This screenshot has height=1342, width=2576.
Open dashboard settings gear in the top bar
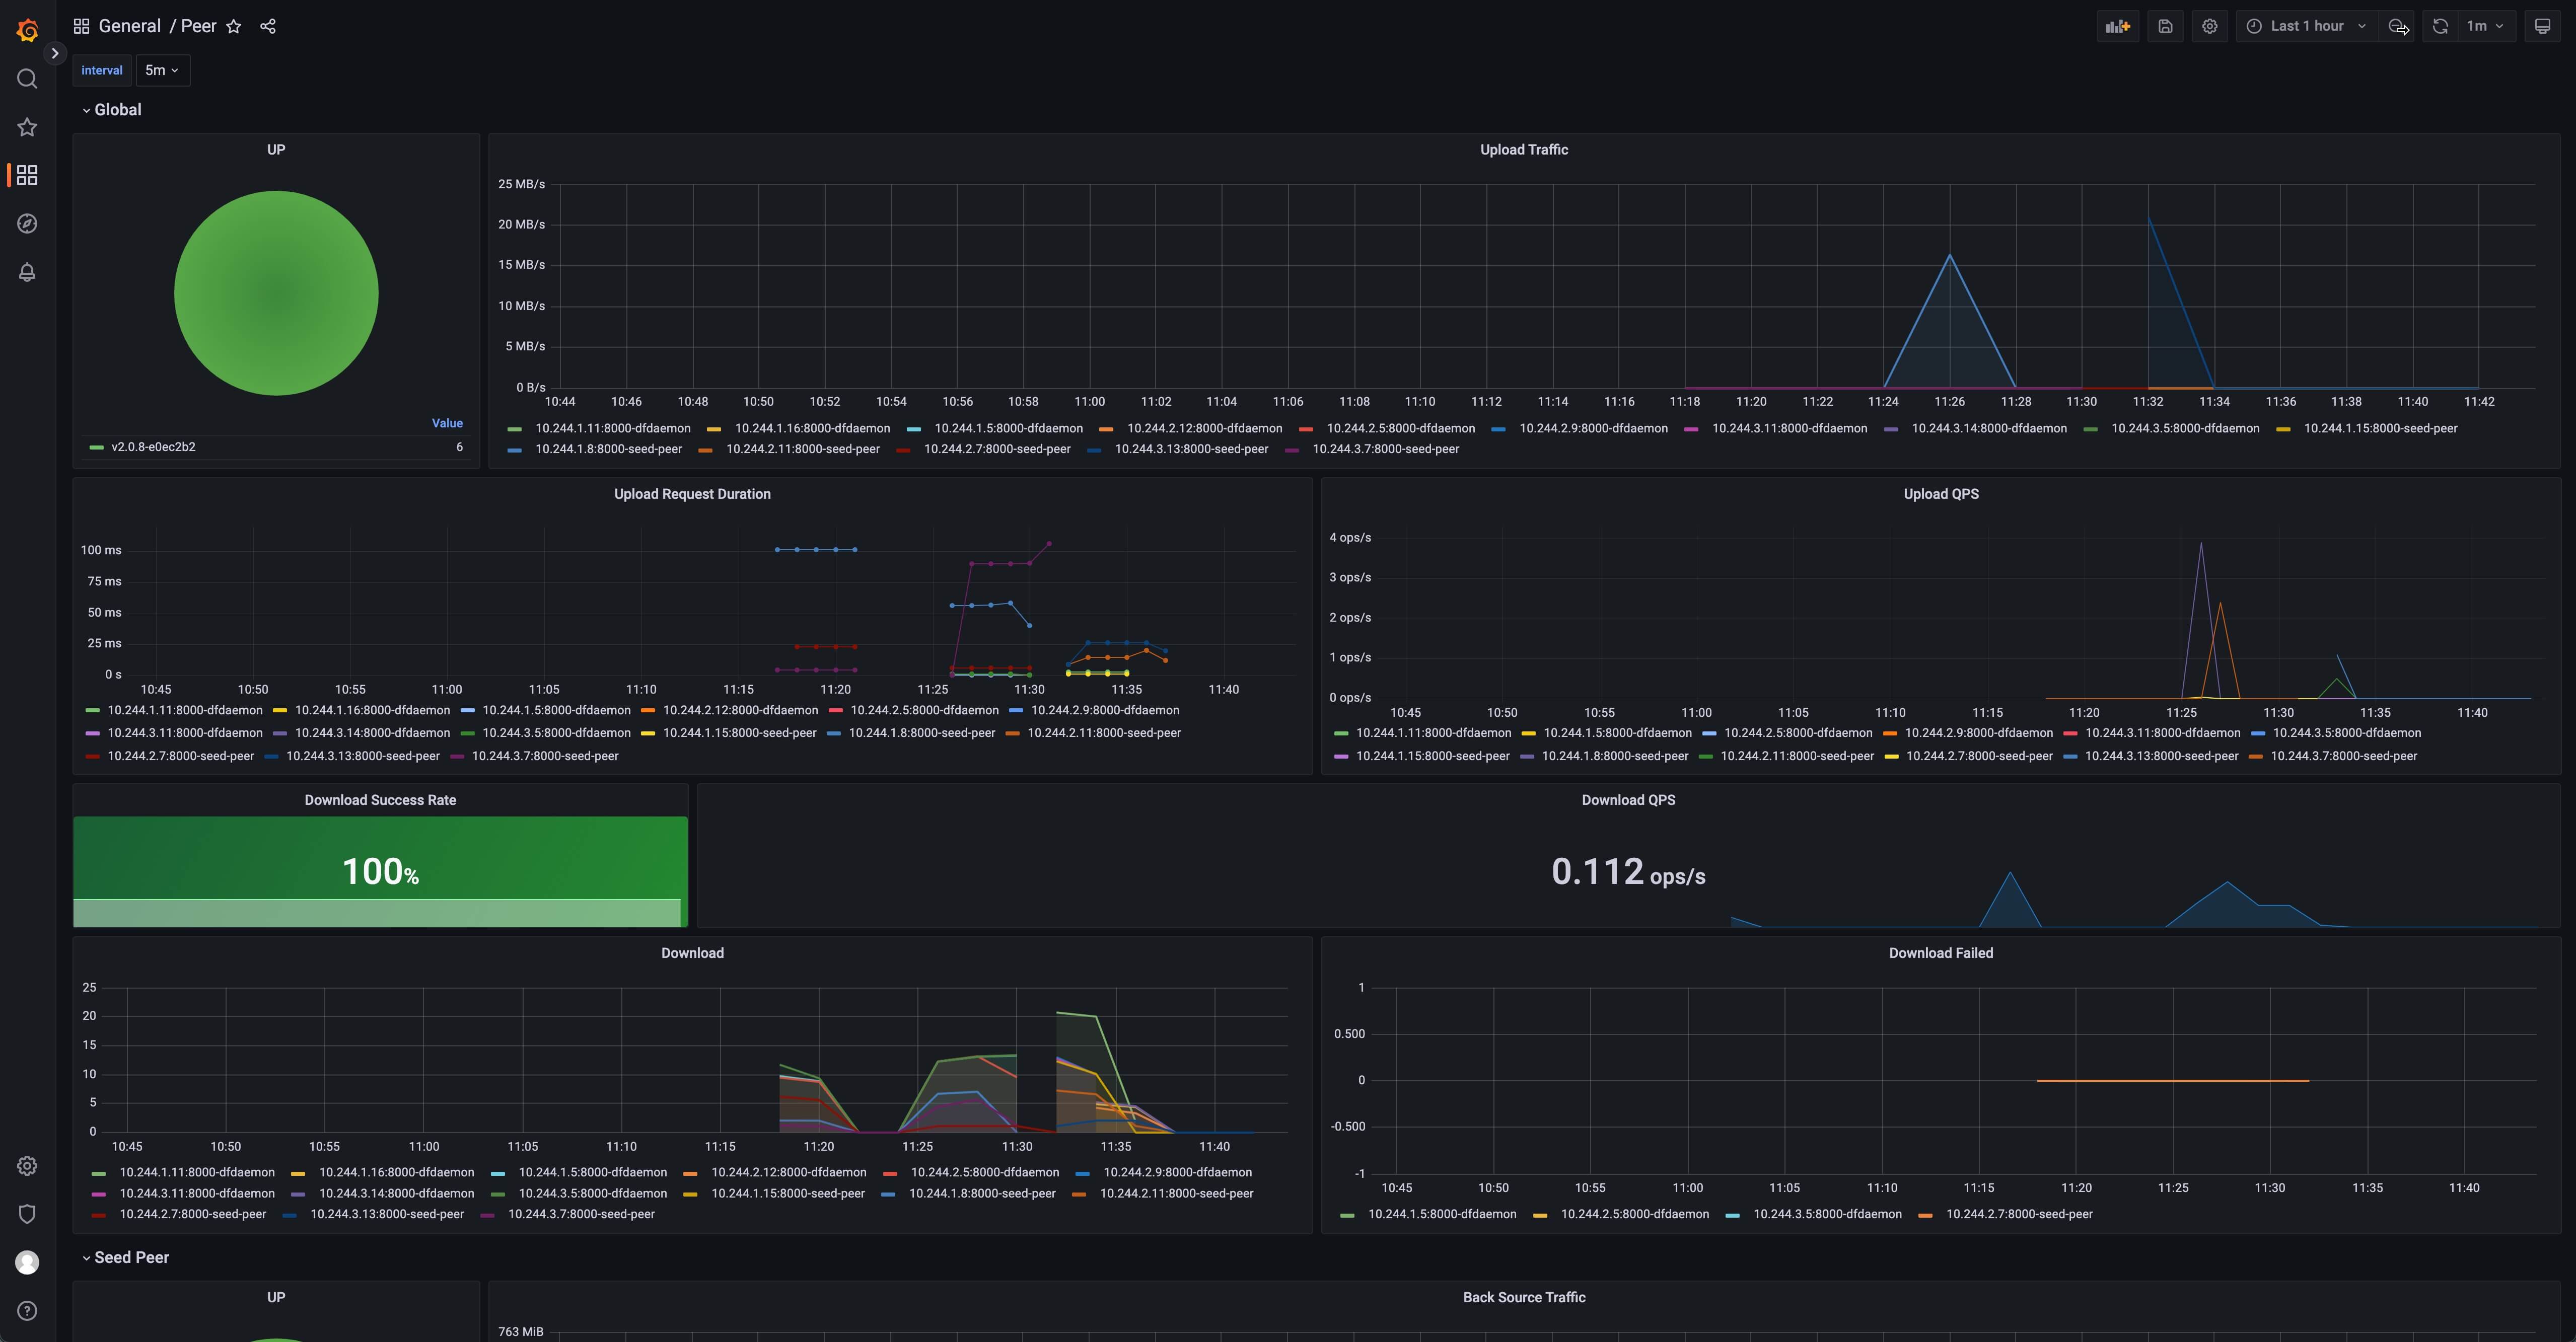coord(2209,26)
